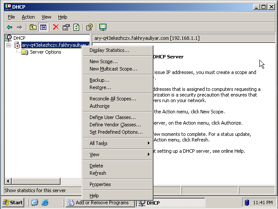The height and width of the screenshot is (209, 278).
Task: Switch to Add or Remove Programs taskbar button
Action: tap(100, 203)
